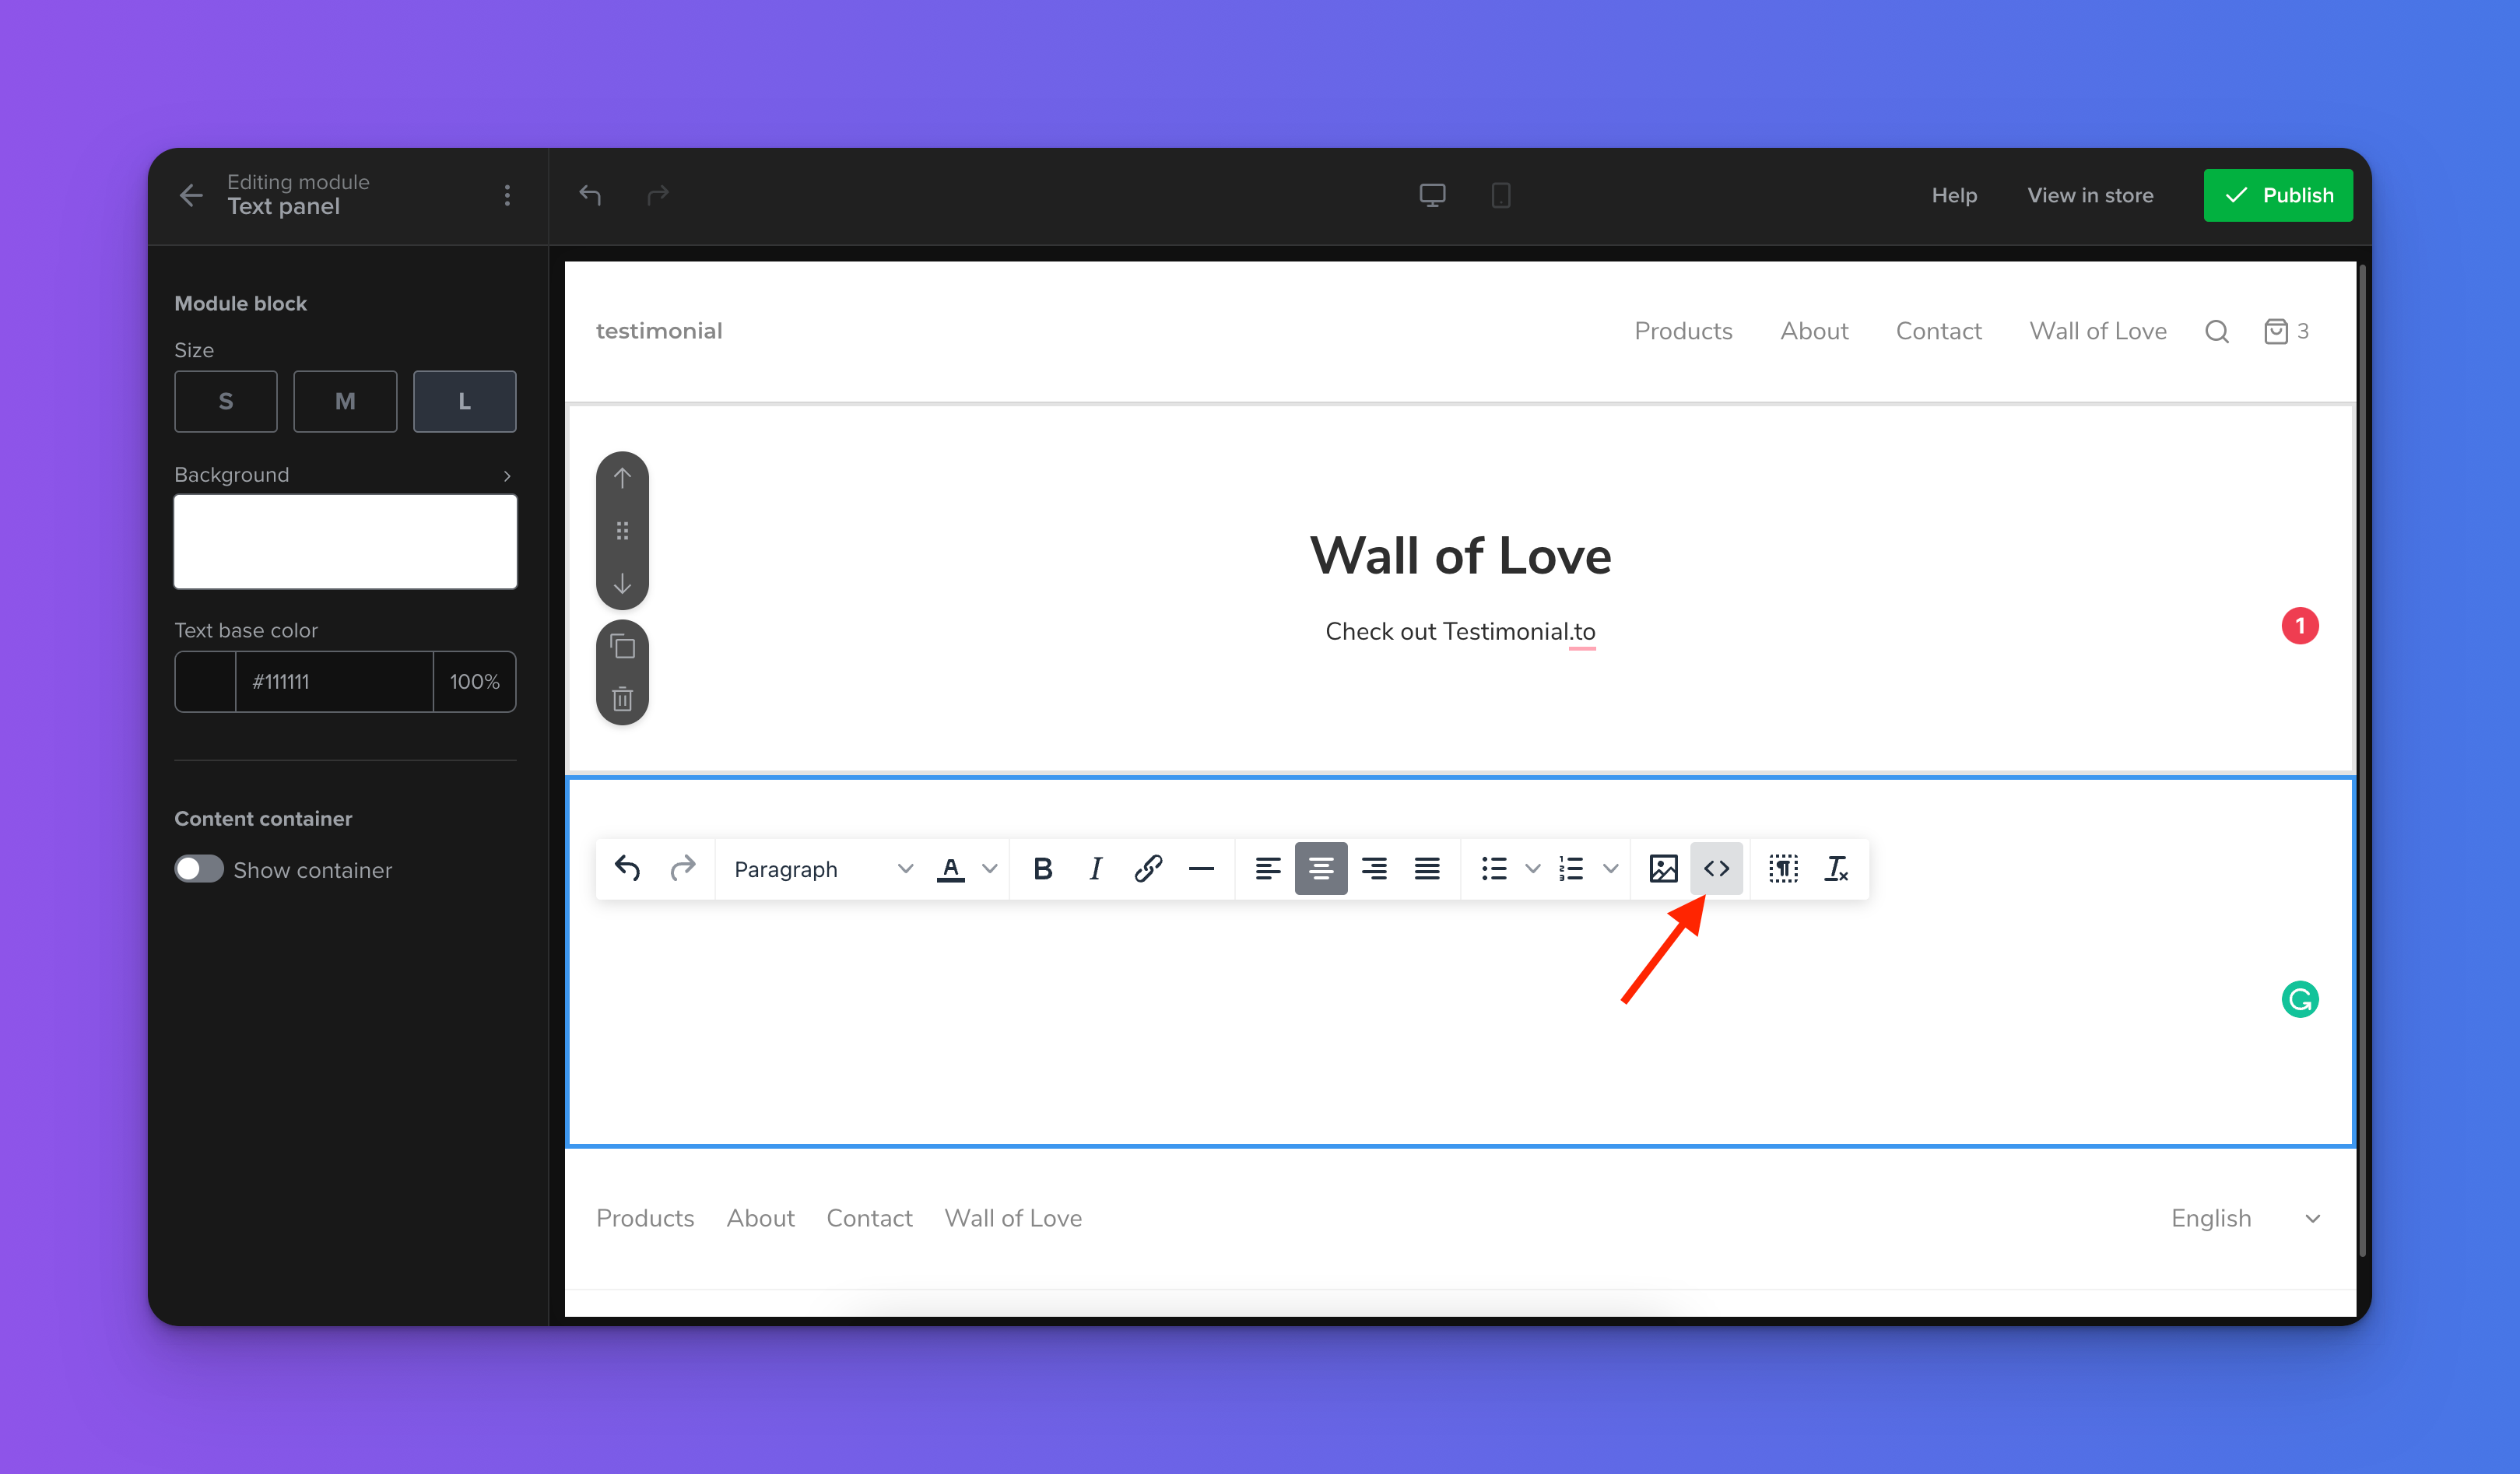The height and width of the screenshot is (1474, 2520).
Task: Expand the Background settings chevron
Action: [x=507, y=476]
